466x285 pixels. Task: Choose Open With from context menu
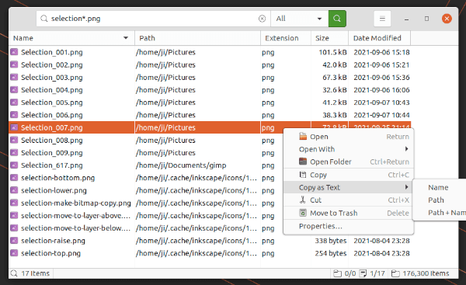coord(348,149)
